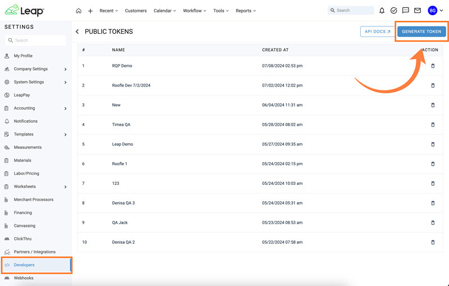
Task: Click the settings search field
Action: point(36,40)
